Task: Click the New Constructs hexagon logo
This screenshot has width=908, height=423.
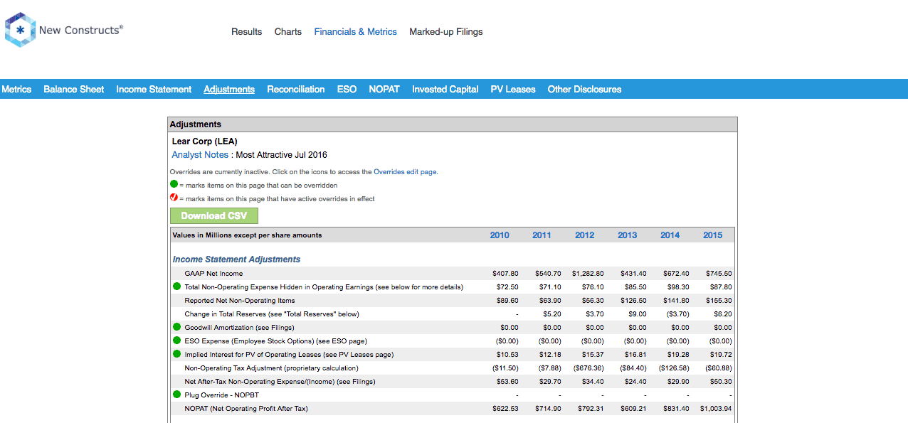Action: [20, 30]
